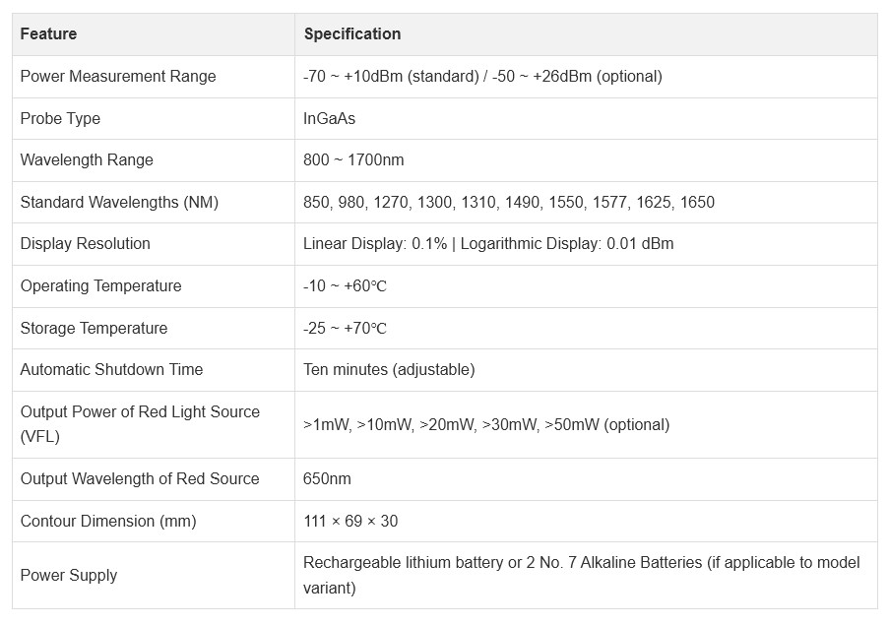
Task: Select the Contour Dimension (mm) label
Action: coord(108,522)
